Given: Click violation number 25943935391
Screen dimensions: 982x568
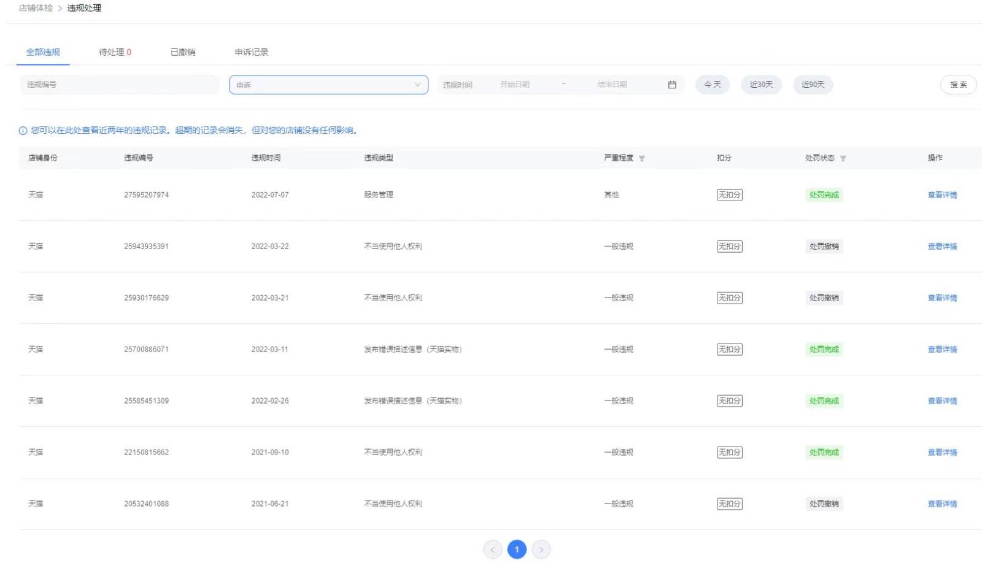Looking at the screenshot, I should [146, 247].
